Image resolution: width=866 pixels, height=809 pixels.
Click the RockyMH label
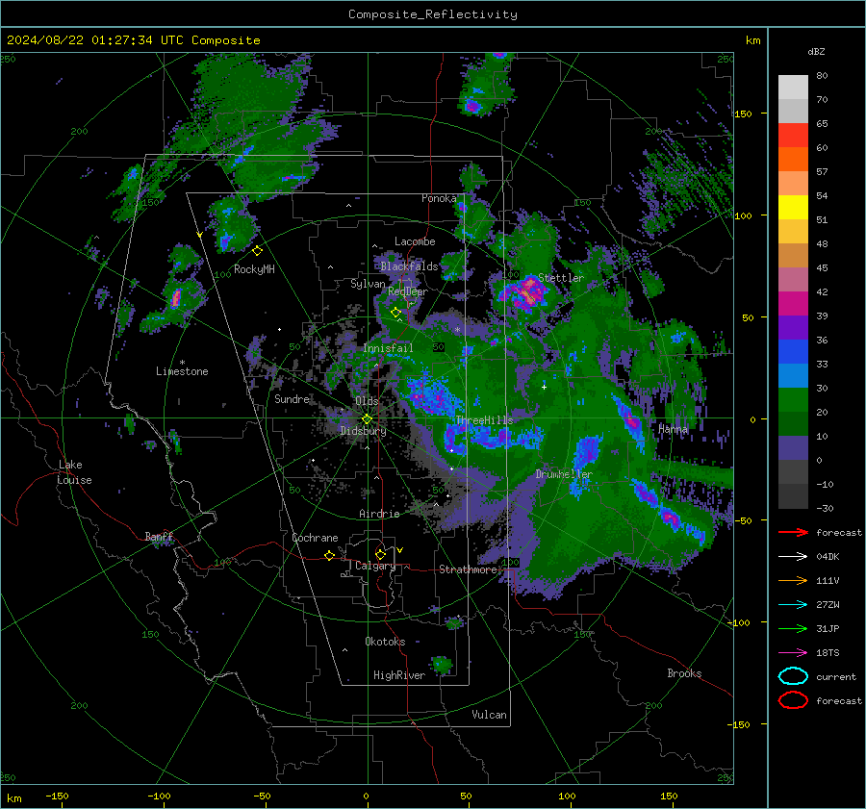[x=254, y=270]
